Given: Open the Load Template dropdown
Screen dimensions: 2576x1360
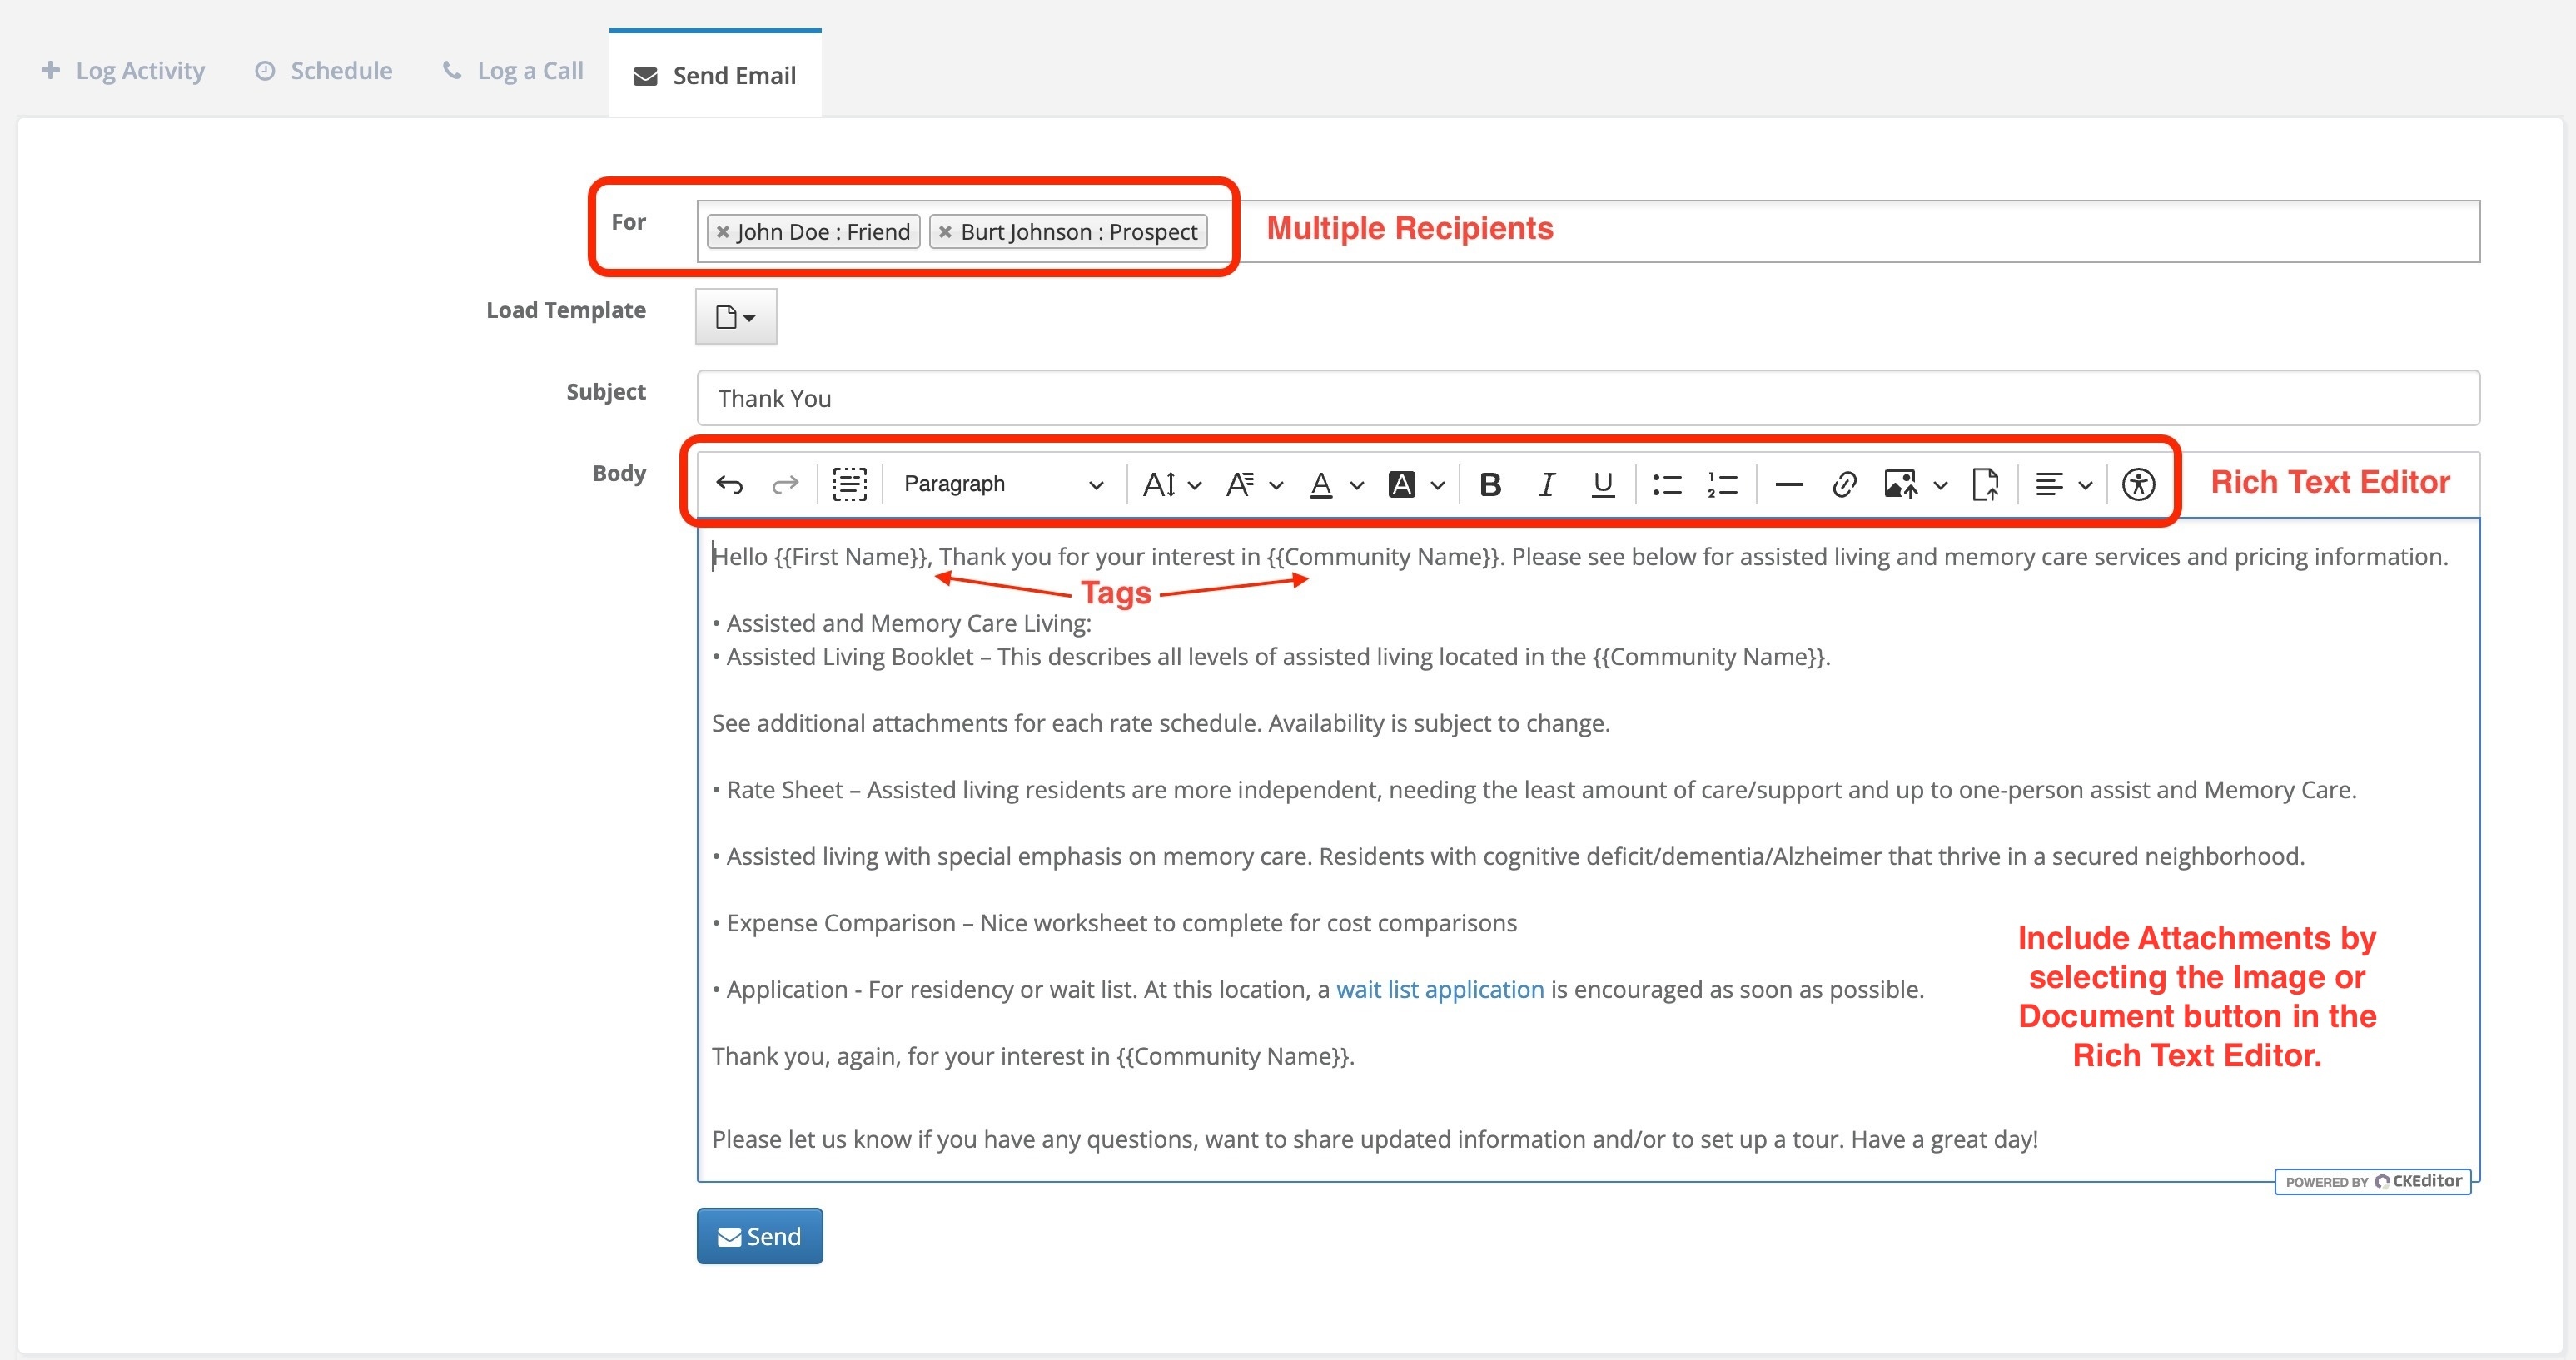Looking at the screenshot, I should pos(736,317).
